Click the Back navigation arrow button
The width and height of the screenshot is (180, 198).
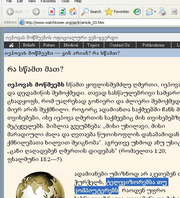[x=10, y=12]
